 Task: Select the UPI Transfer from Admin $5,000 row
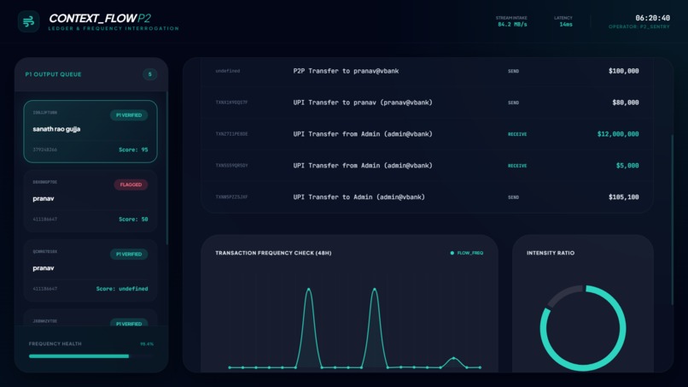(427, 166)
